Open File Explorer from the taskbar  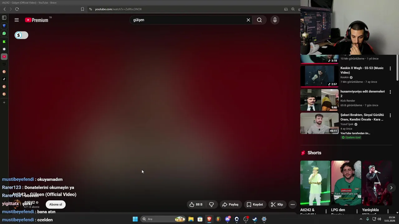(191, 219)
